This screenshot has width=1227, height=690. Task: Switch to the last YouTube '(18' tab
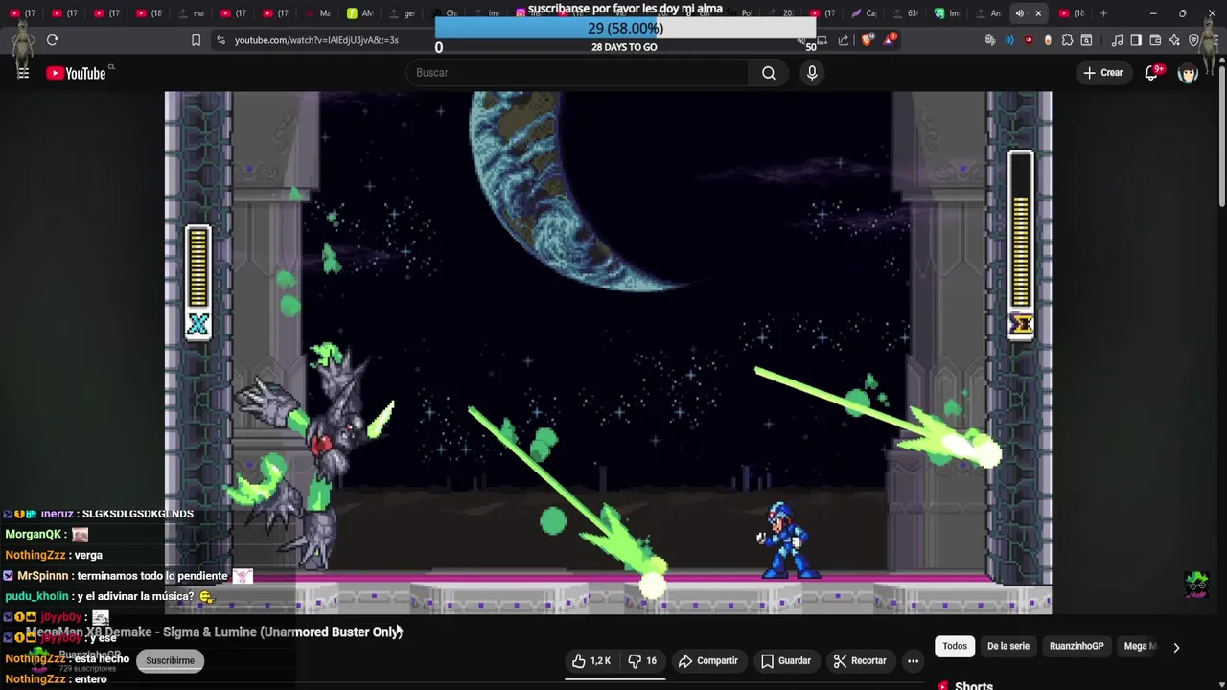coord(1071,13)
